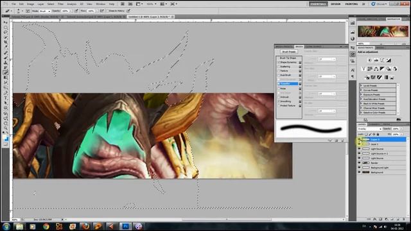Switch to the Painting workspace
This screenshot has width=411, height=231.
[351, 4]
